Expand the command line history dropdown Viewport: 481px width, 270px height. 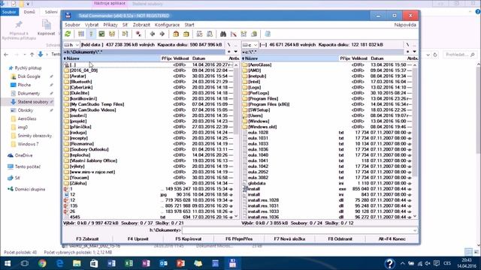(x=415, y=230)
